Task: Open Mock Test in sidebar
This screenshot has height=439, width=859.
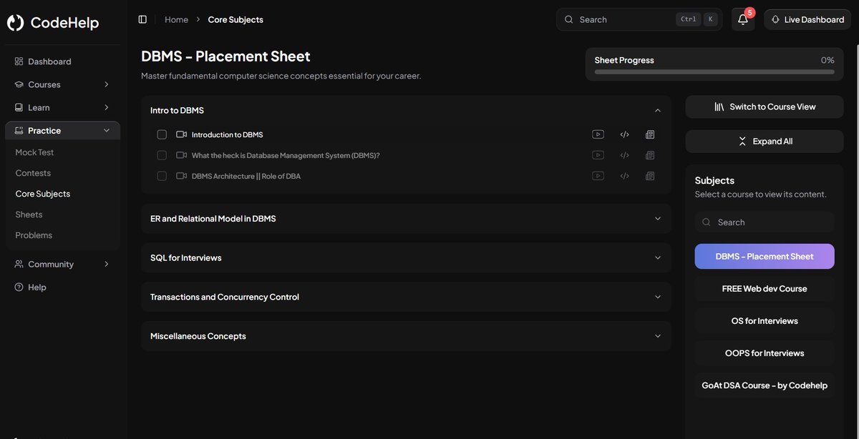Action: 34,152
